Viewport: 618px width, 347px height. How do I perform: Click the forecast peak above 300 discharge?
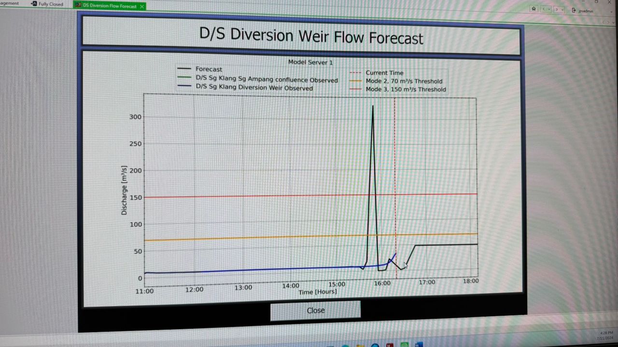pos(373,106)
